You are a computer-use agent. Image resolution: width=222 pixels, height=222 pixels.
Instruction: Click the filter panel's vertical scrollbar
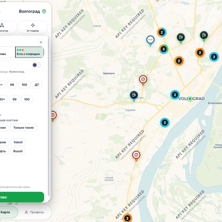click(49, 116)
